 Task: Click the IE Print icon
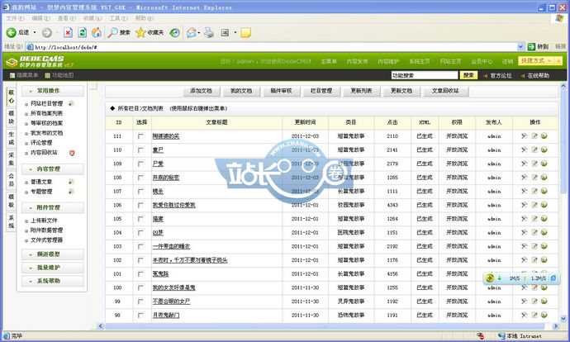coord(209,33)
